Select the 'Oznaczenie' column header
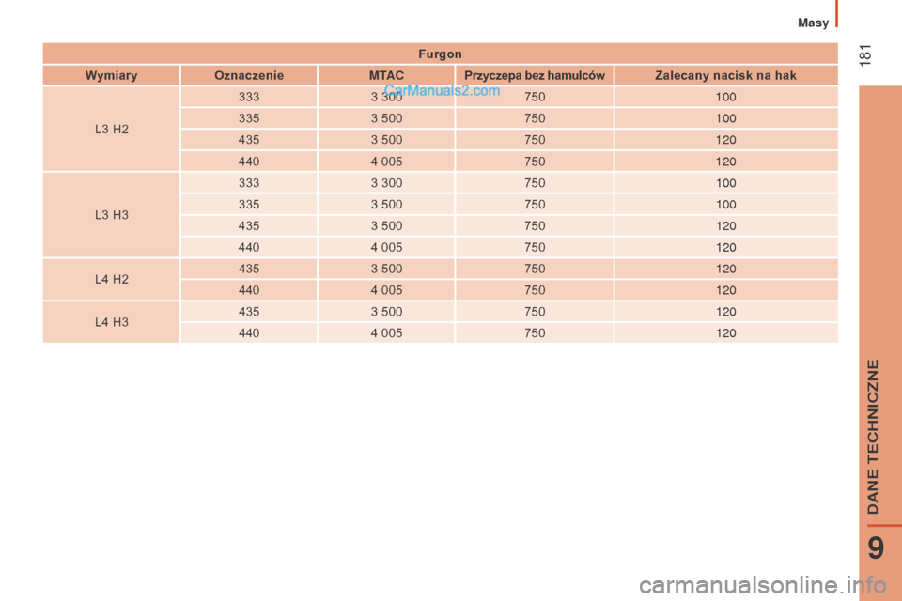Viewport: 902px width, 601px height. [248, 75]
